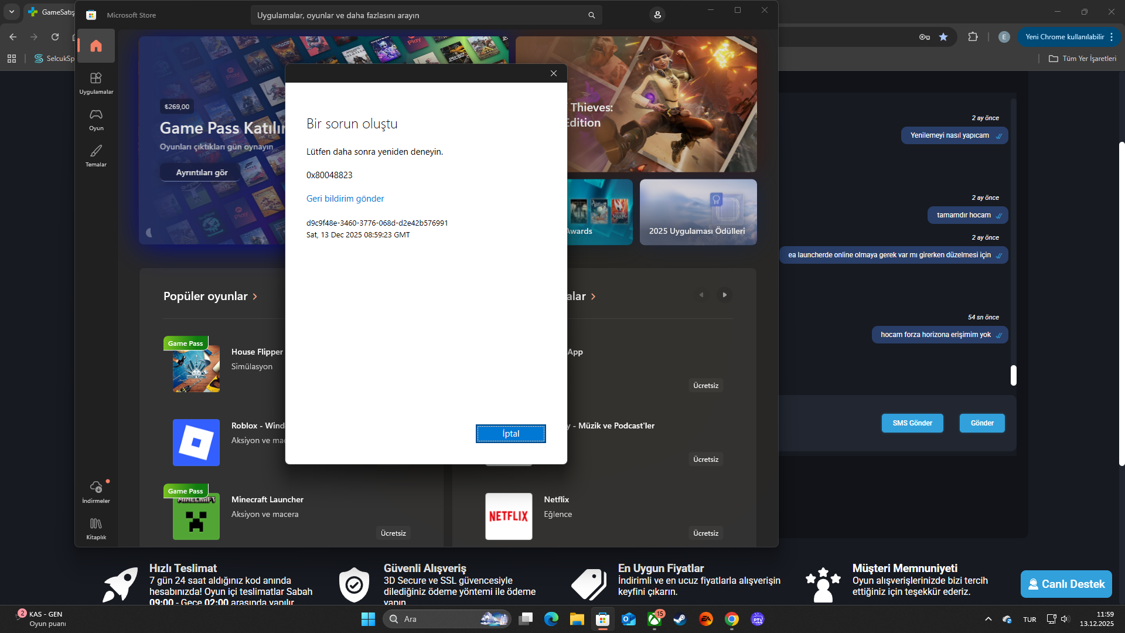Click Yeni Chrome kullanılabilir update button
The height and width of the screenshot is (633, 1125).
(x=1069, y=37)
